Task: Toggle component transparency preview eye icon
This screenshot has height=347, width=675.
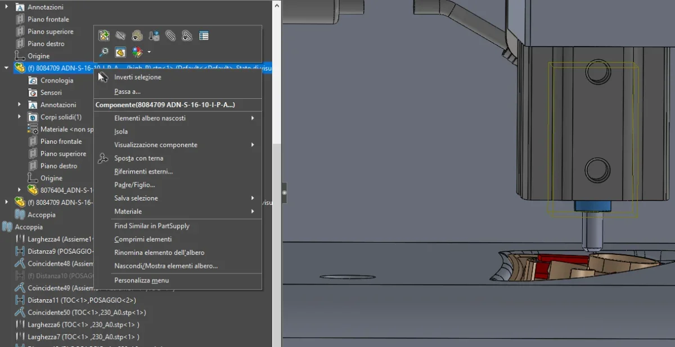Action: 137,36
